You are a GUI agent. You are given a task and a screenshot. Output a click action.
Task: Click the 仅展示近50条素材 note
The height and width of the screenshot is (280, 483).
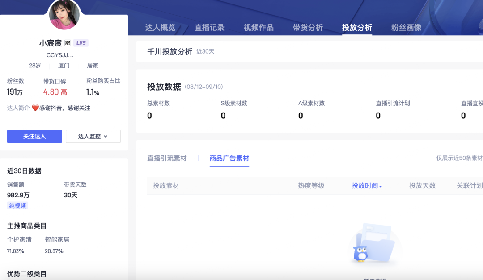coord(459,158)
